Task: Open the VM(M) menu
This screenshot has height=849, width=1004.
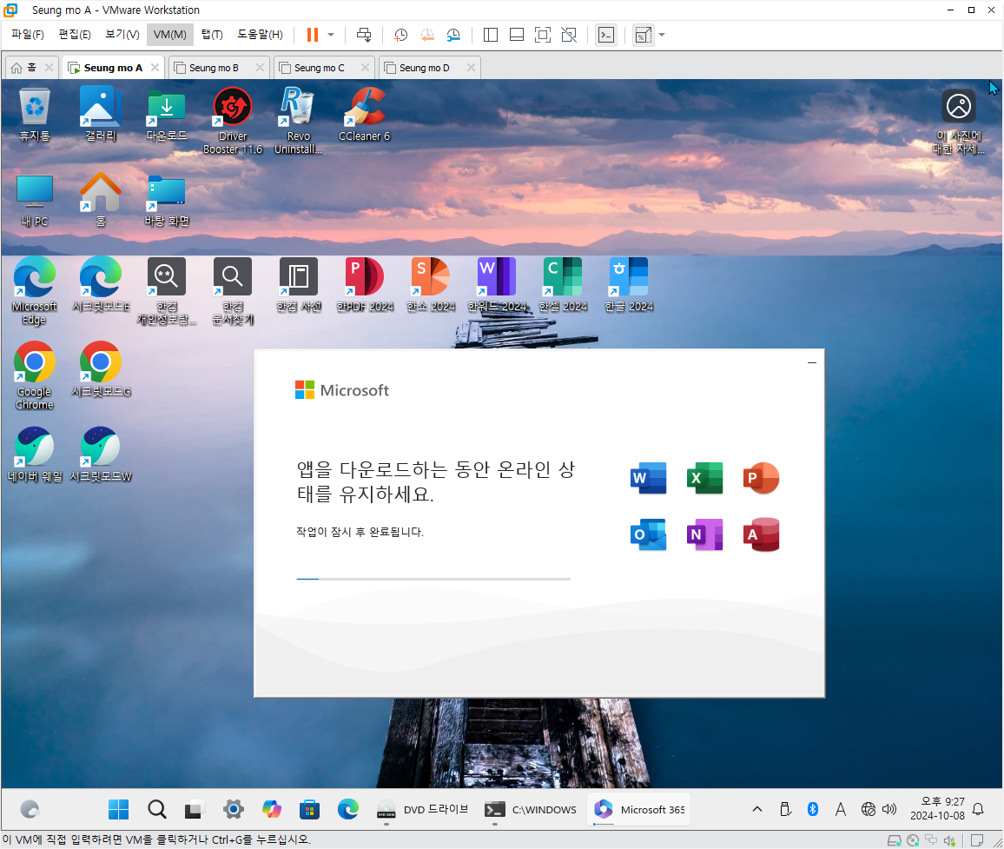Action: [x=169, y=35]
